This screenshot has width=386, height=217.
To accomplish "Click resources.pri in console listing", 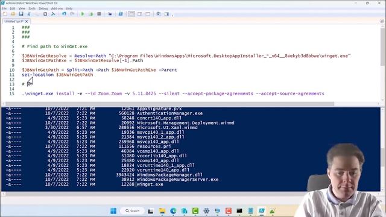I will (x=154, y=146).
